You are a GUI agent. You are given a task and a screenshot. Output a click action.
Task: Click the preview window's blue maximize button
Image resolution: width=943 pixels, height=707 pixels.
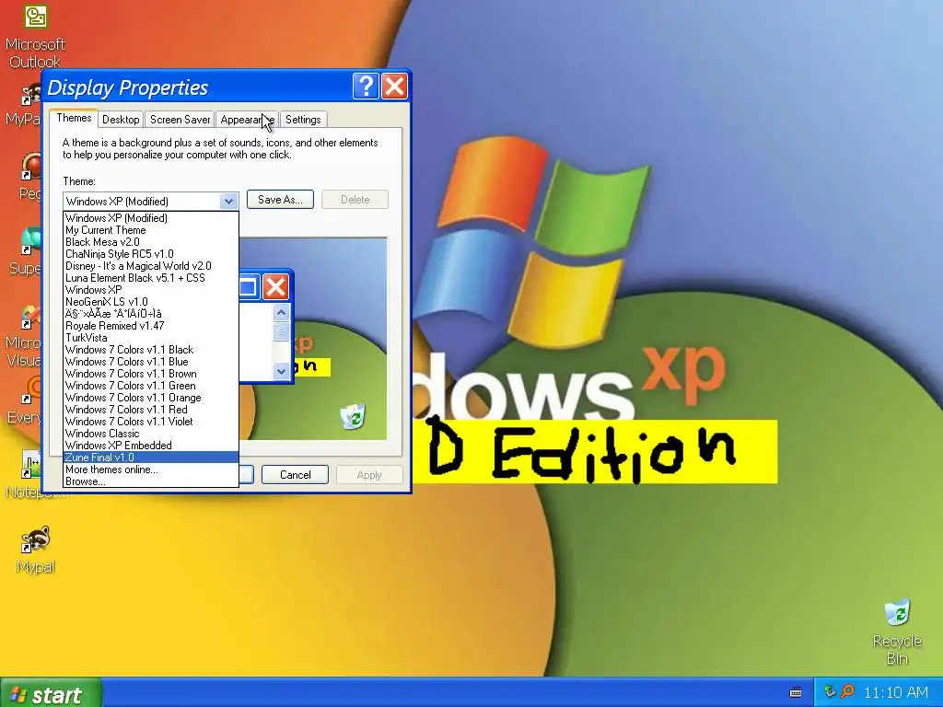[249, 287]
